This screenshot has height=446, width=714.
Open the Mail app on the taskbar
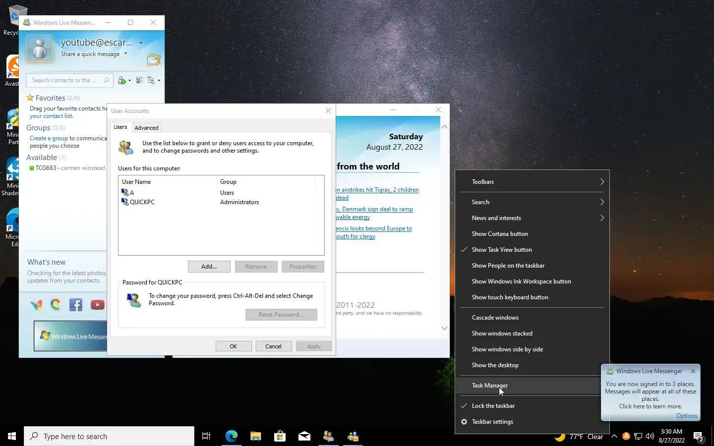pos(304,436)
